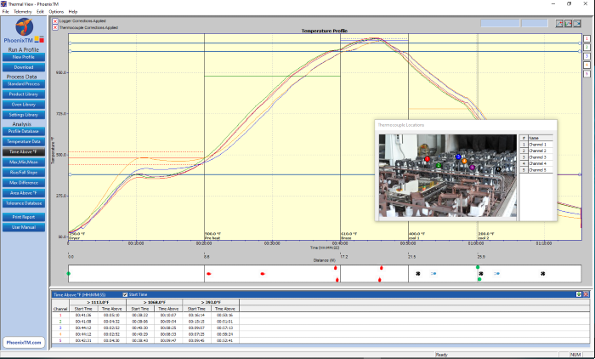Click first graph toolbar icon with red marker
The image size is (595, 359).
click(x=559, y=24)
